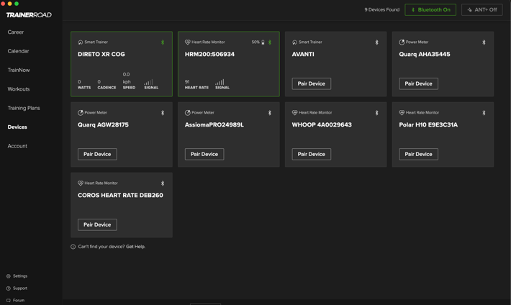
Task: Click the Bluetooth icon on COROS card
Action: click(163, 183)
